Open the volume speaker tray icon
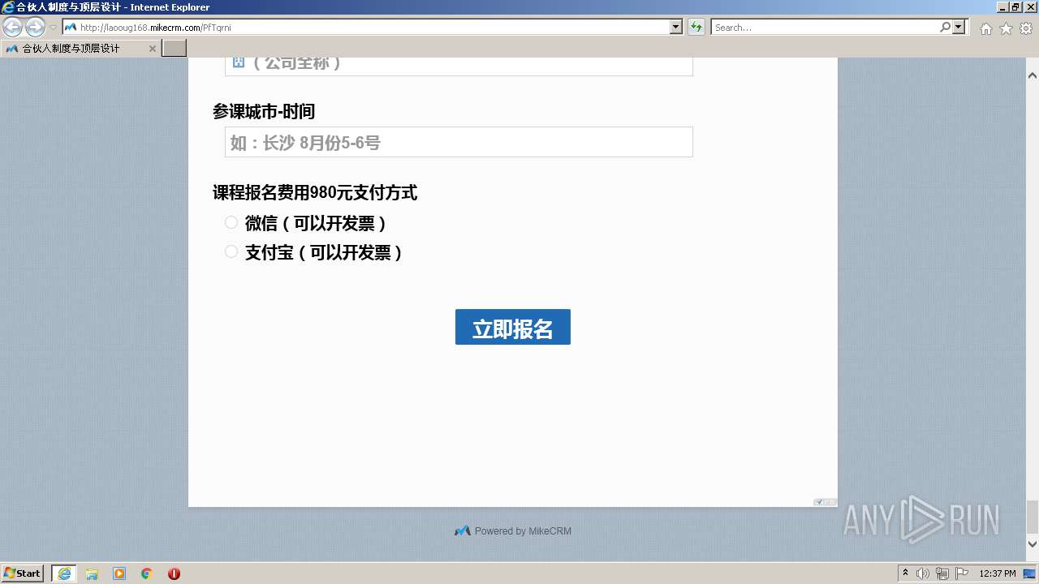Viewport: 1039px width, 584px height. coord(923,573)
